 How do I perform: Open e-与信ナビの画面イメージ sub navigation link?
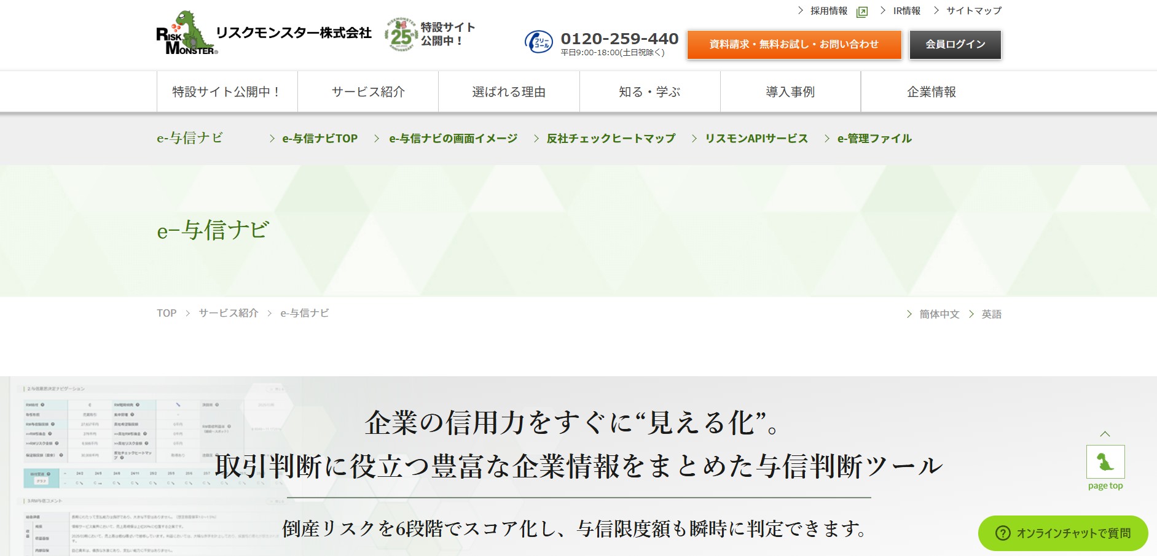click(x=453, y=139)
